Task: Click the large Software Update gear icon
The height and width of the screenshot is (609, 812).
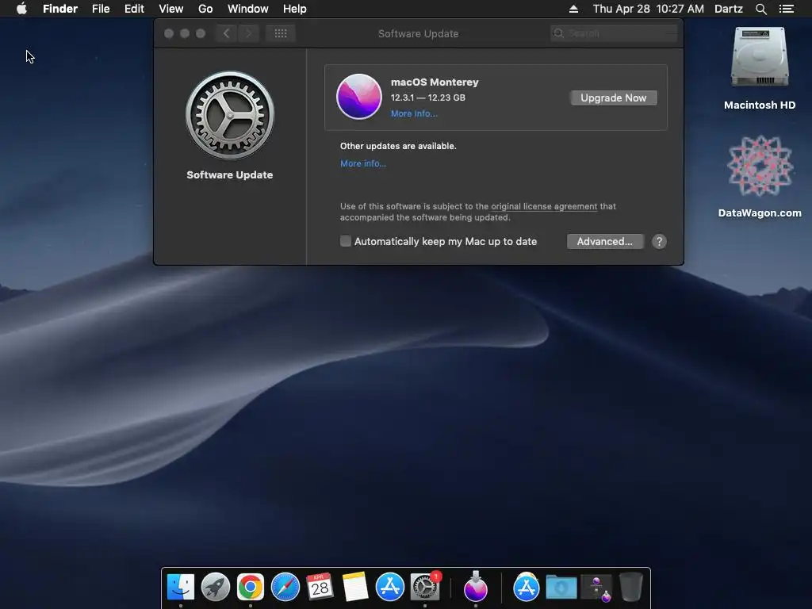Action: pyautogui.click(x=230, y=115)
